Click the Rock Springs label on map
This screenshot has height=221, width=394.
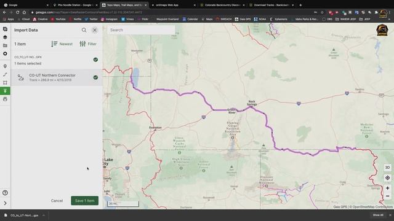252,103
